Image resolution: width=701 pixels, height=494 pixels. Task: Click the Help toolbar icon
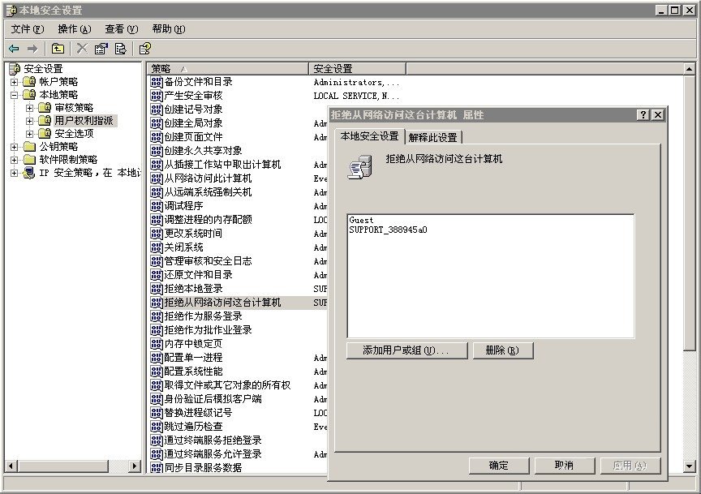[146, 48]
